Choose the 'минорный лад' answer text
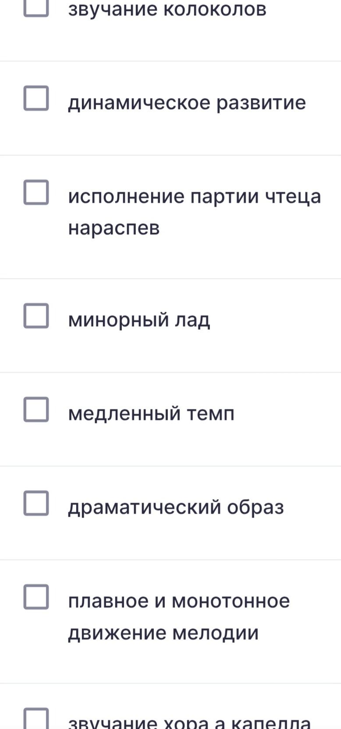Image resolution: width=341 pixels, height=729 pixels. 139,320
